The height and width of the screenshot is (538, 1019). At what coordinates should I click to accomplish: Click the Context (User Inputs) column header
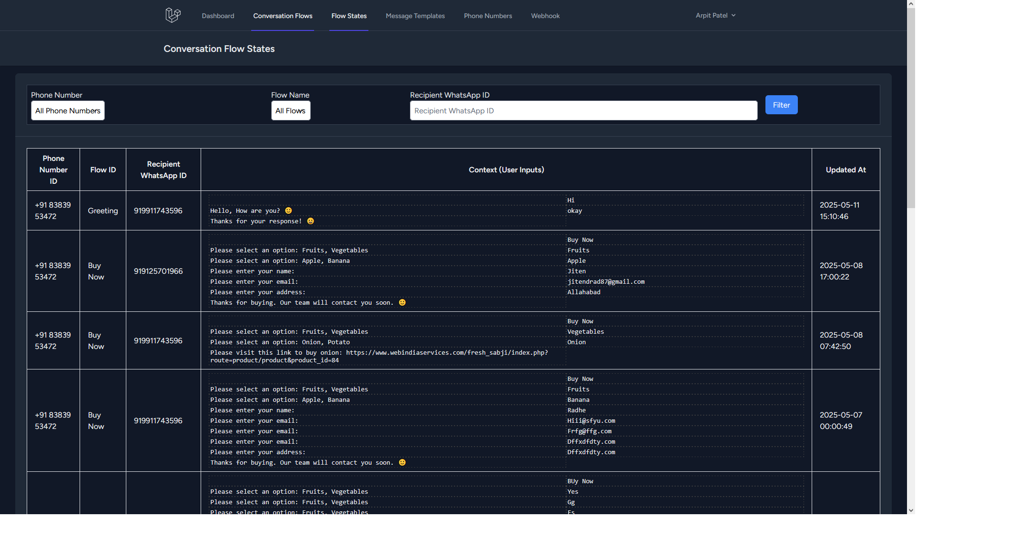(x=506, y=170)
